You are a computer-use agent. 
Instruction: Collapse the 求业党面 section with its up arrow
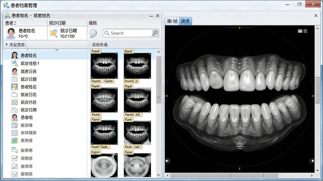point(6,45)
